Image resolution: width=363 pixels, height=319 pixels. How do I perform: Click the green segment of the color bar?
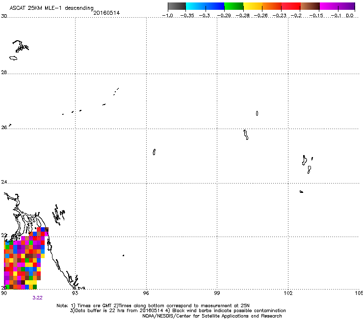point(234,6)
